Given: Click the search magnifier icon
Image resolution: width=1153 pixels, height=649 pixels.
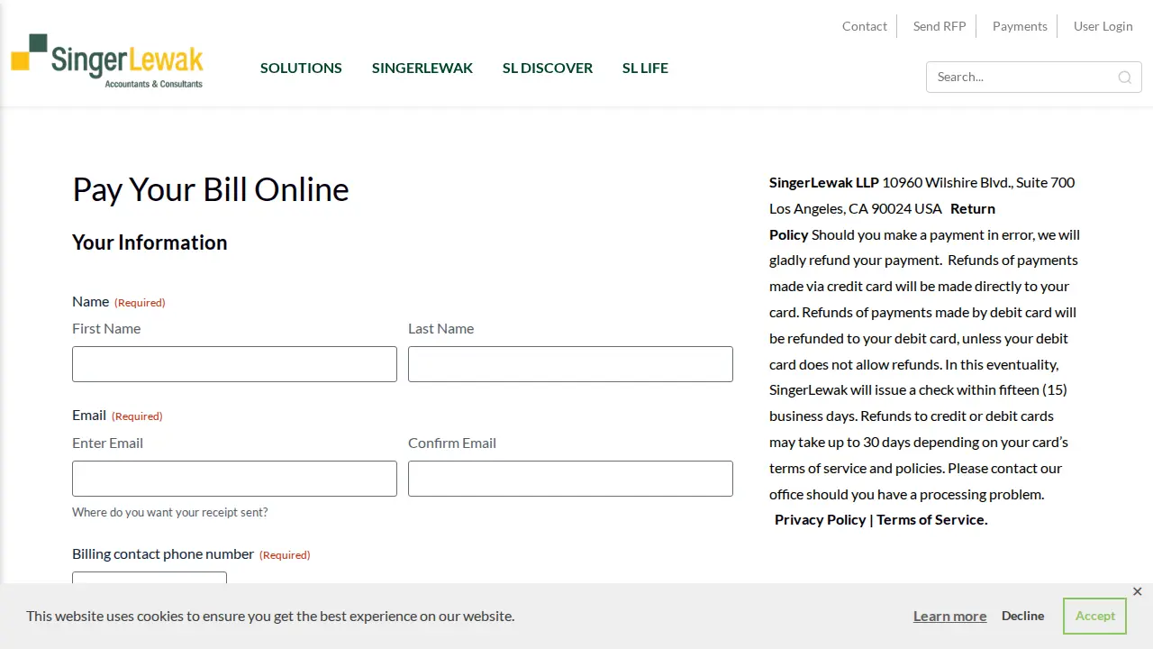Looking at the screenshot, I should [x=1124, y=78].
